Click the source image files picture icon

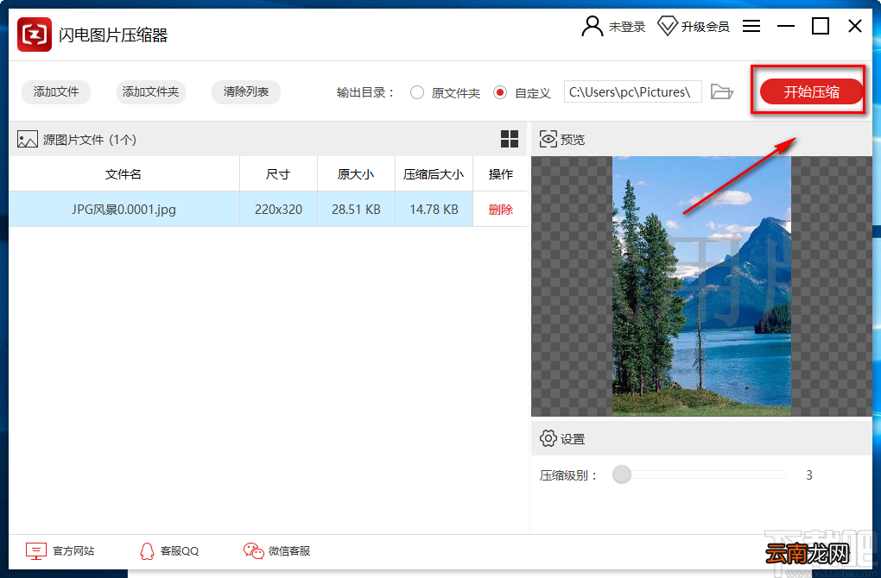point(28,139)
